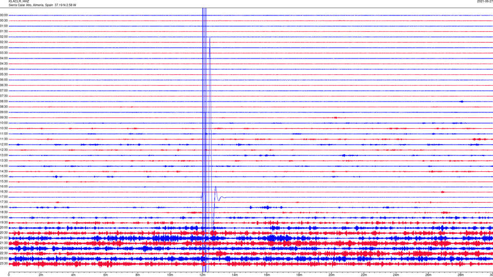This screenshot has height=277, width=493.
Task: Select the 10:00 row label
Action: pyautogui.click(x=4, y=123)
